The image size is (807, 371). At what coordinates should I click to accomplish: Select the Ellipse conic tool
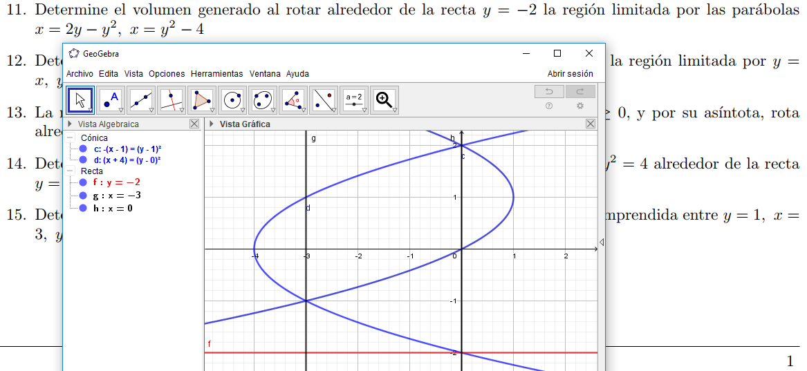tap(263, 100)
